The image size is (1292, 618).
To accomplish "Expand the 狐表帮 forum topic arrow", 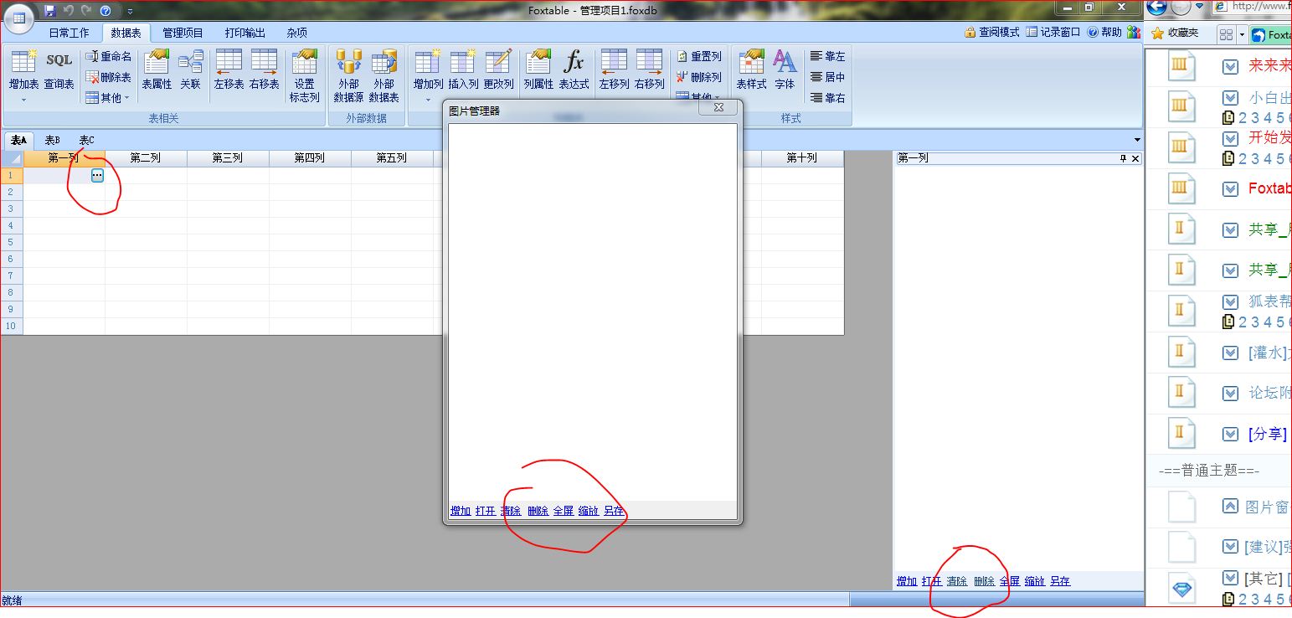I will tap(1230, 302).
